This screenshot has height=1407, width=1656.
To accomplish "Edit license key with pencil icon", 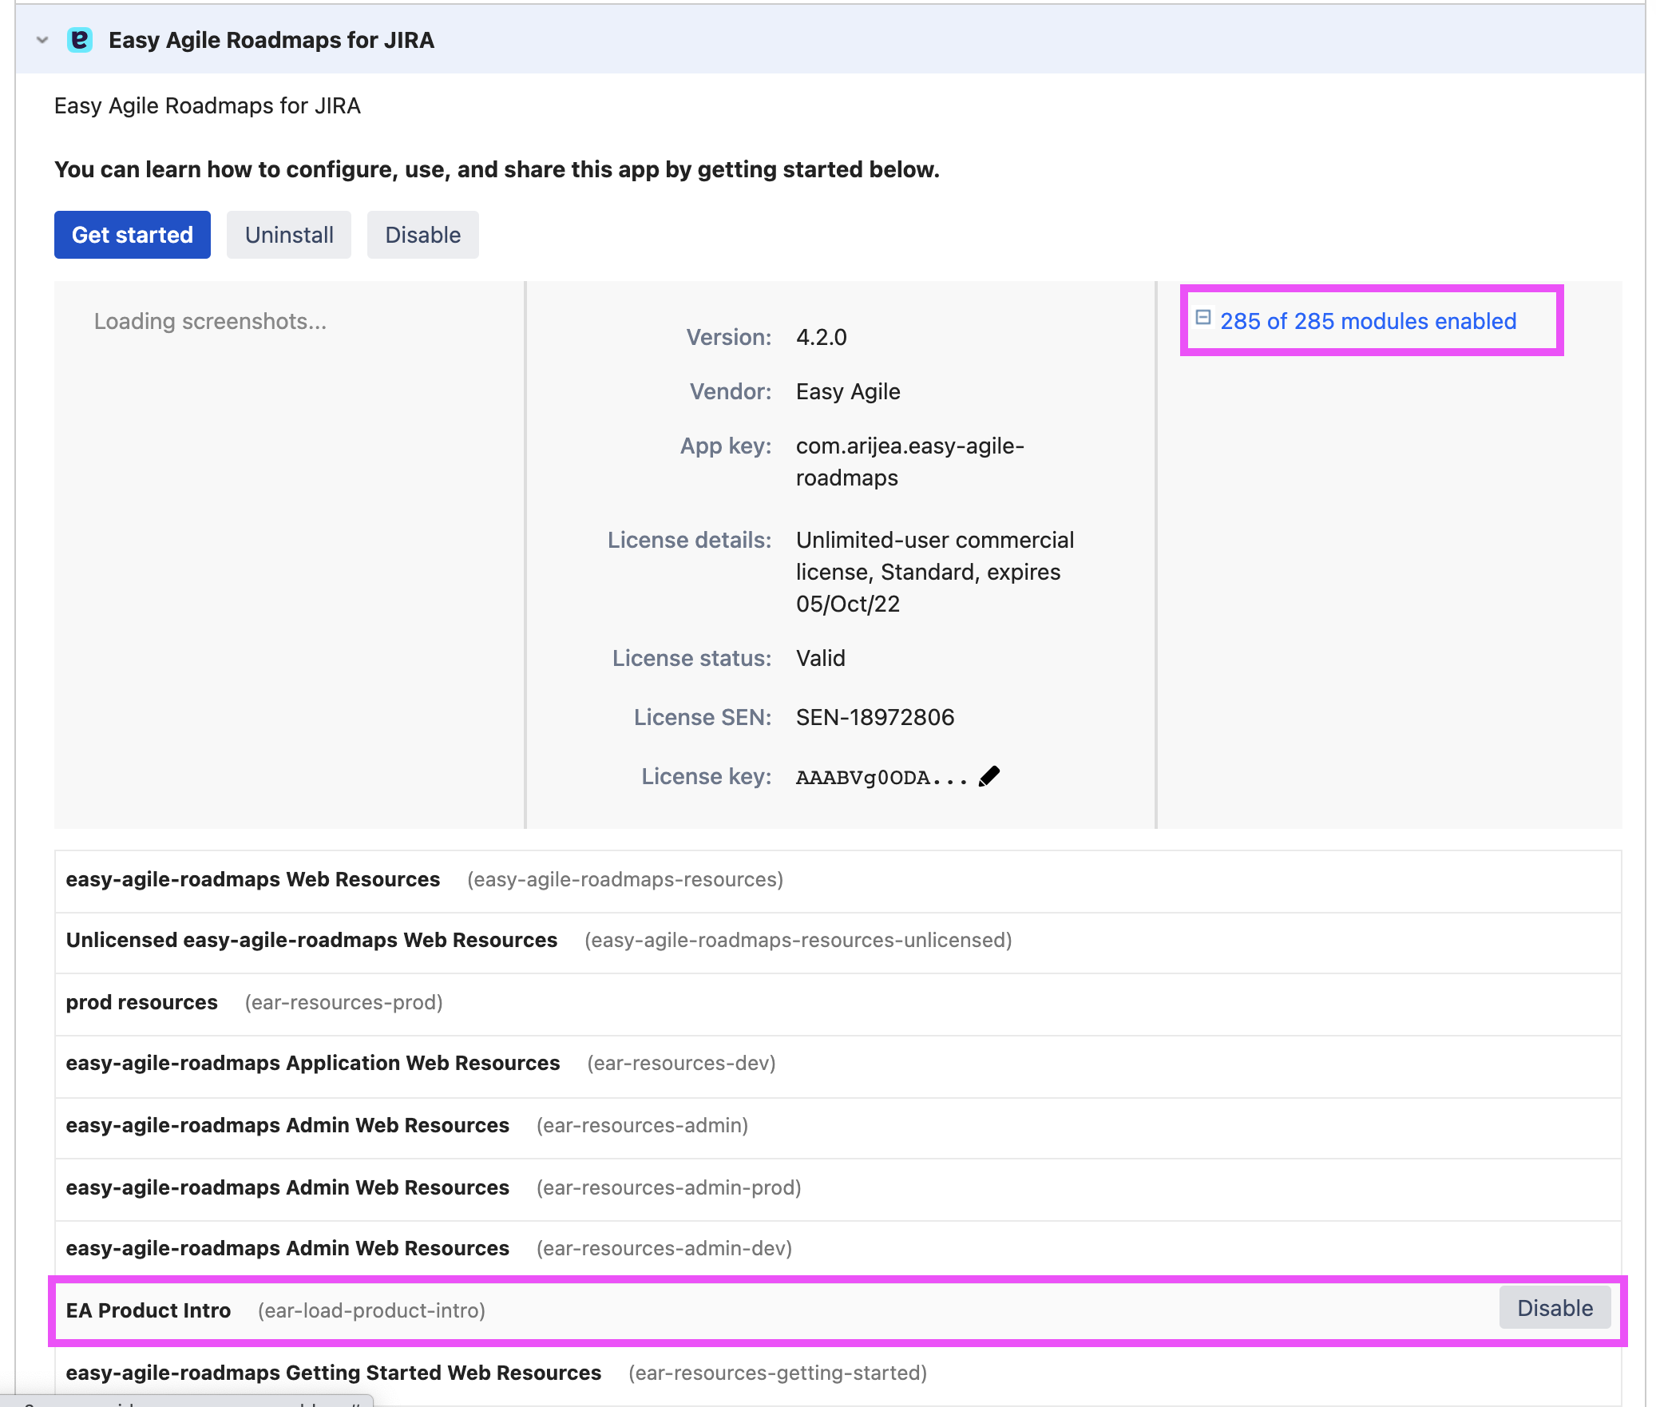I will pos(989,776).
